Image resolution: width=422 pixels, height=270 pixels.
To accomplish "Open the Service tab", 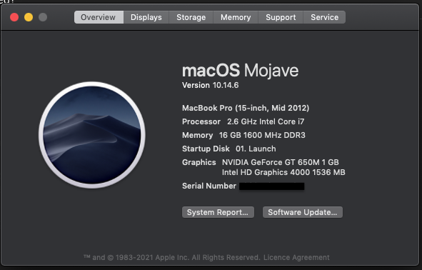I will click(325, 17).
